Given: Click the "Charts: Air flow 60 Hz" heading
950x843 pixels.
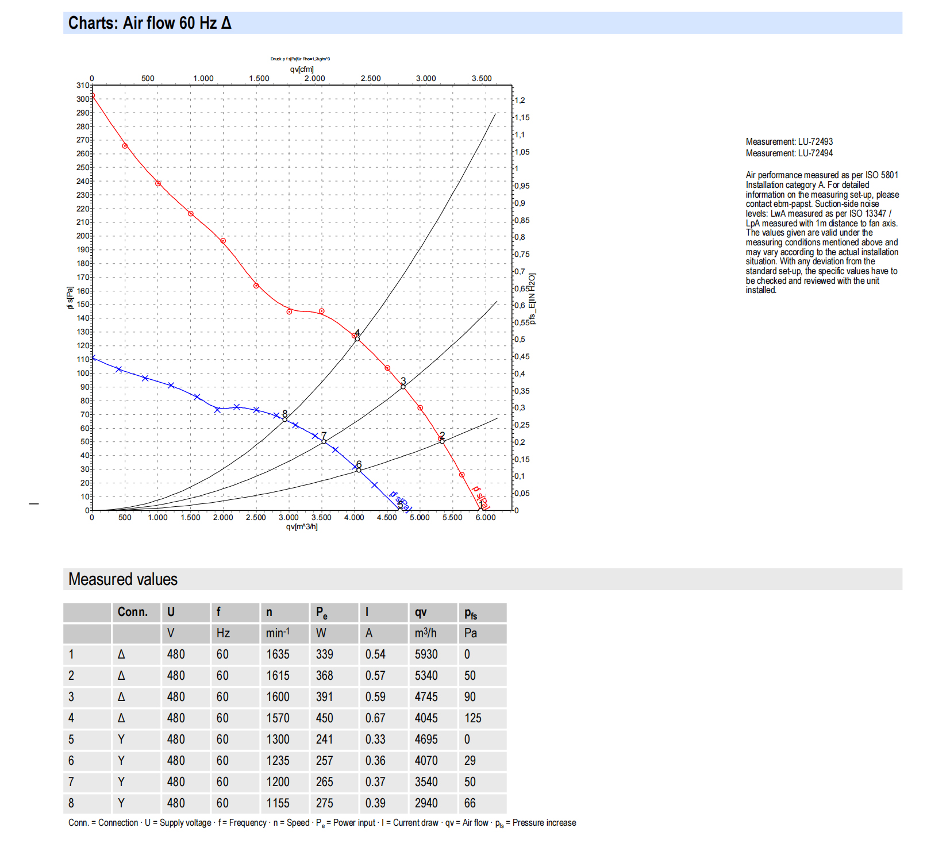Looking at the screenshot, I should coord(149,23).
